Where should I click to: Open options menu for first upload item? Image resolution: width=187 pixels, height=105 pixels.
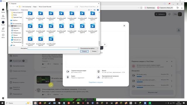172,76
